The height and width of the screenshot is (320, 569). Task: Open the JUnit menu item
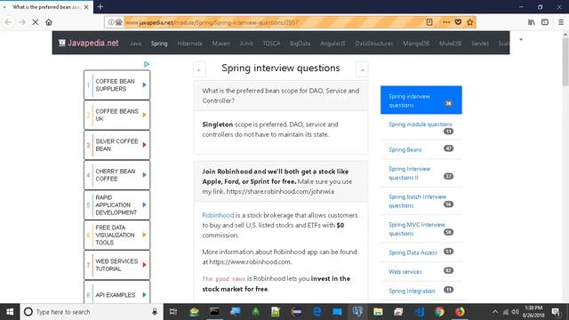[x=246, y=44]
